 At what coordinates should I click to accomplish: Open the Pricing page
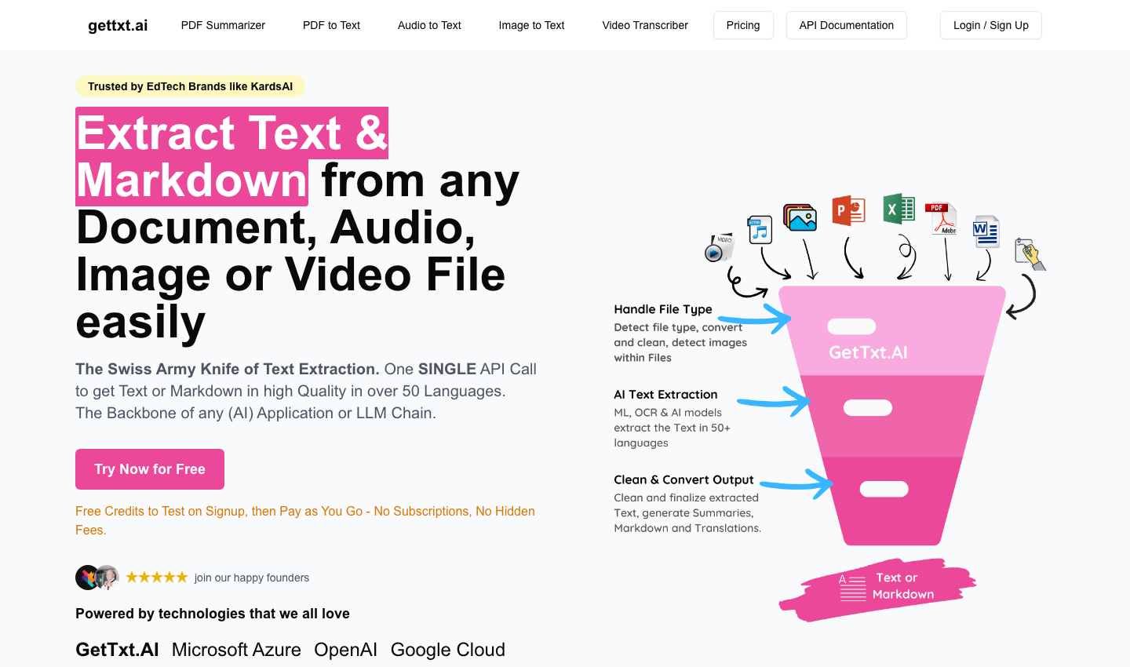click(743, 25)
